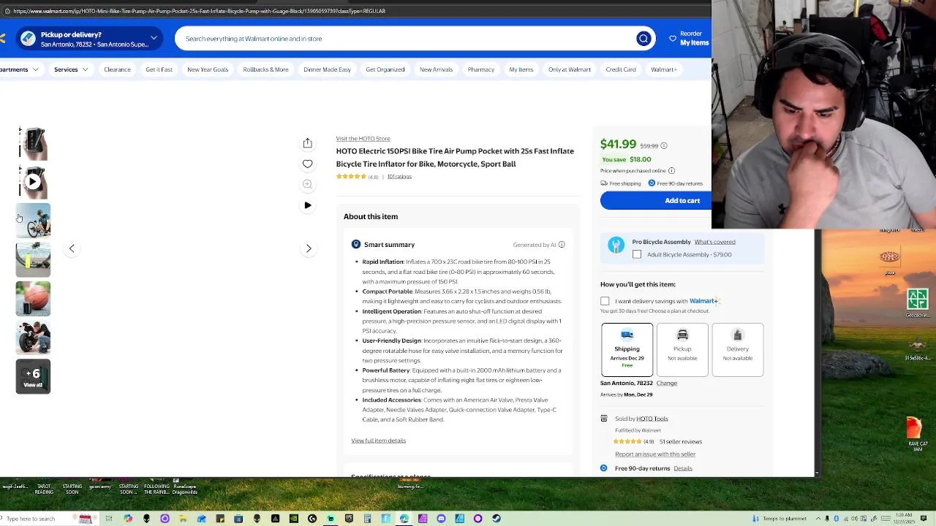Click info icon next to Price when purchased online
This screenshot has width=936, height=526.
[671, 171]
